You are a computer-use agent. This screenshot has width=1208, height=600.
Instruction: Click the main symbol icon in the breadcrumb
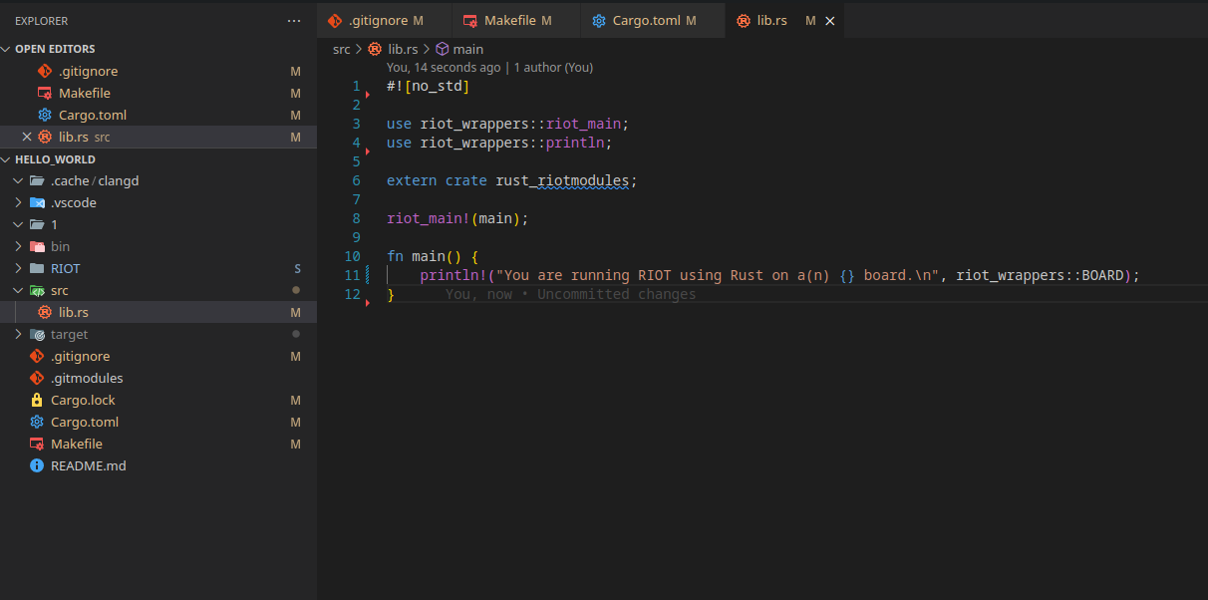[441, 49]
